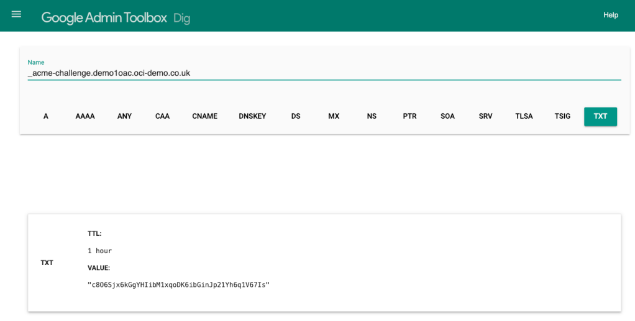Select the TLSA record type

click(524, 116)
